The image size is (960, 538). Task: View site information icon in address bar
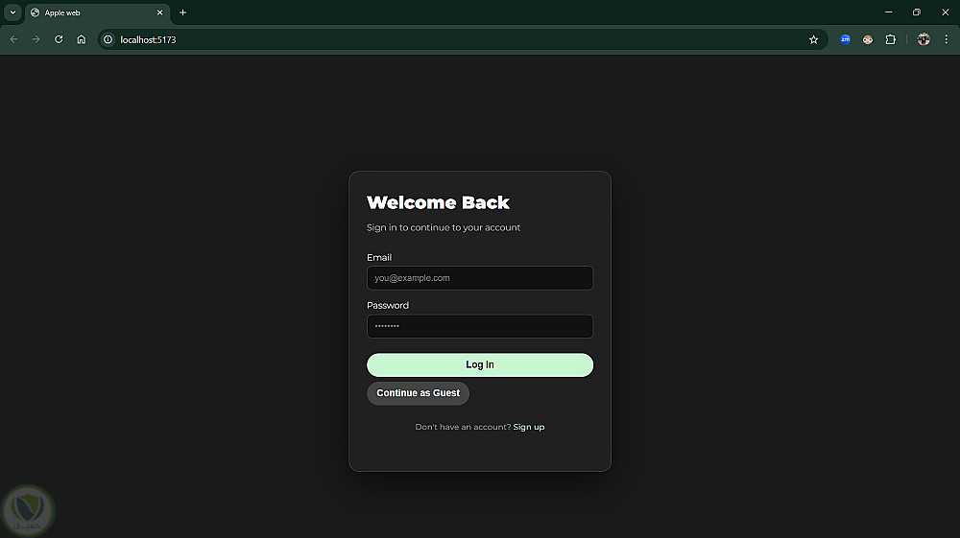pyautogui.click(x=108, y=39)
